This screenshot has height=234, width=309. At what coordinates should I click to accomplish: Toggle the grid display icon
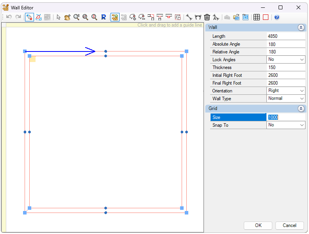pyautogui.click(x=257, y=17)
